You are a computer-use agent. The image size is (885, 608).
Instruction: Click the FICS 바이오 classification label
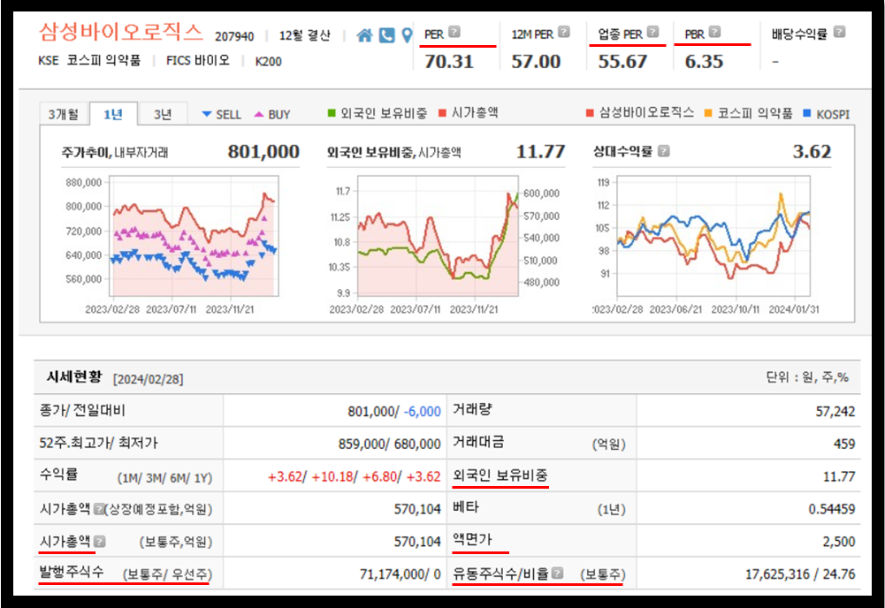197,60
